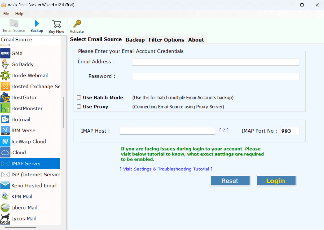Select the iCloud cloud icon
324x230 pixels.
tap(5, 152)
